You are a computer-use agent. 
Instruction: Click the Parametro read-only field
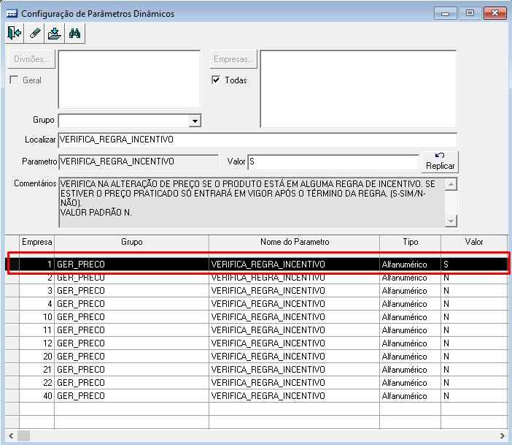click(139, 162)
